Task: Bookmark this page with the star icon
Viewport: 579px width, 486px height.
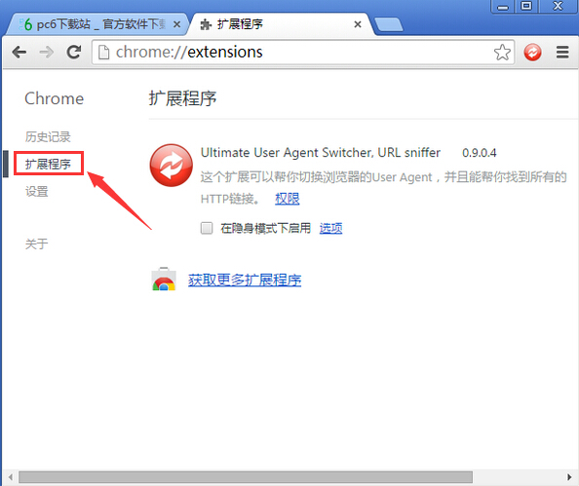Action: pos(502,52)
